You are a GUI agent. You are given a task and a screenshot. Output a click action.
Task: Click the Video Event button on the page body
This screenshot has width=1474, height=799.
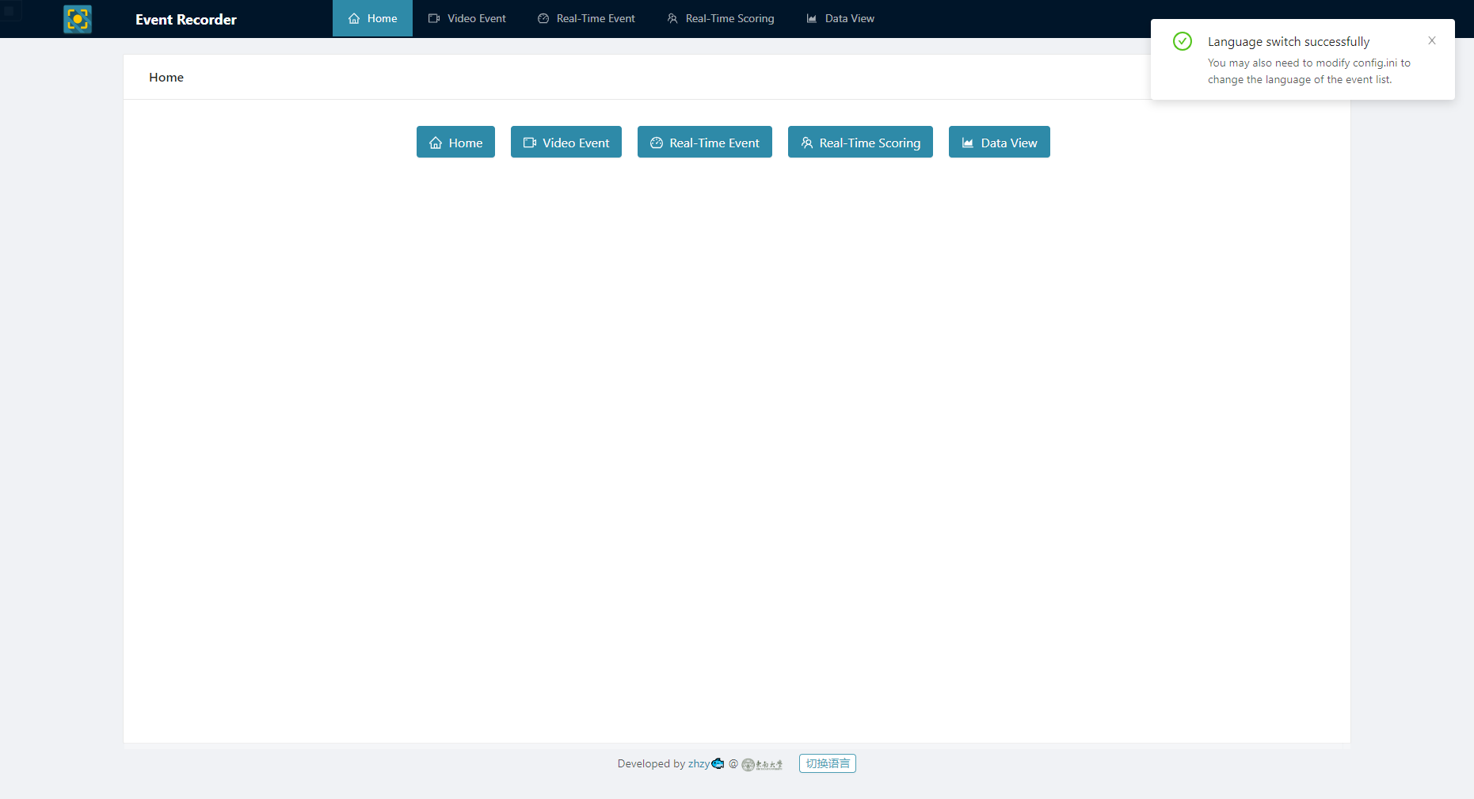pos(566,142)
